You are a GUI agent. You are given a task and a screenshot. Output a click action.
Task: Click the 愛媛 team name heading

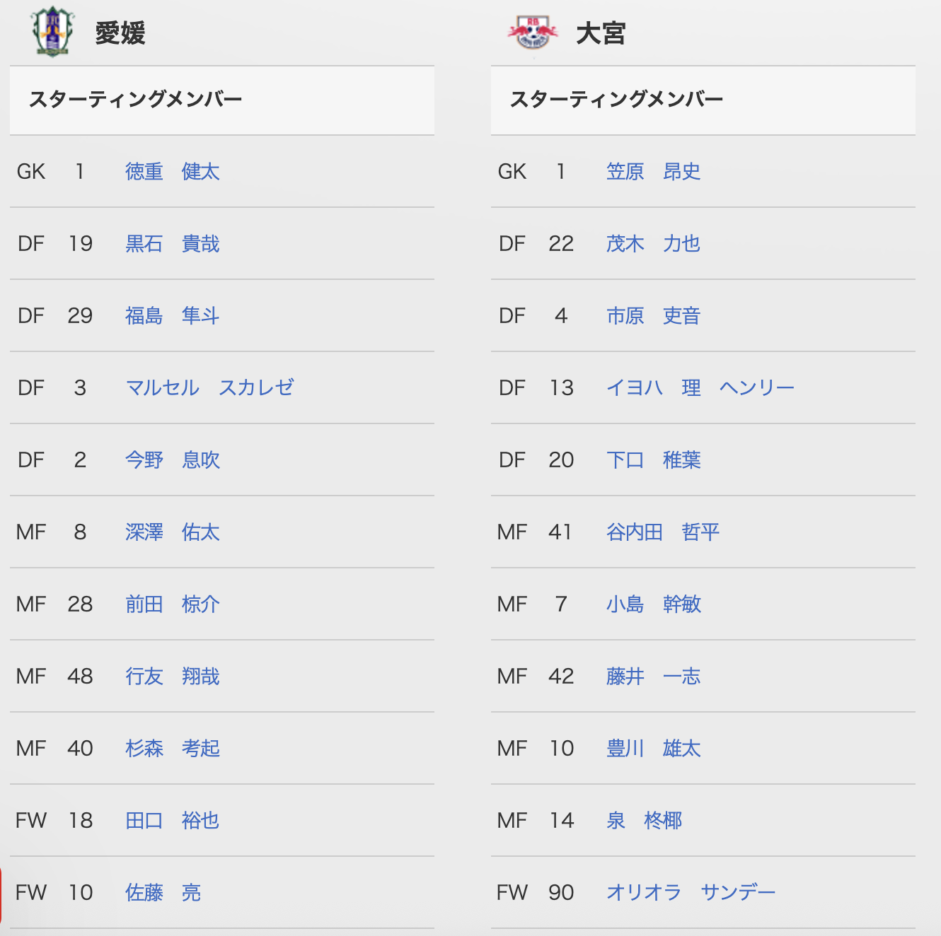click(x=120, y=33)
